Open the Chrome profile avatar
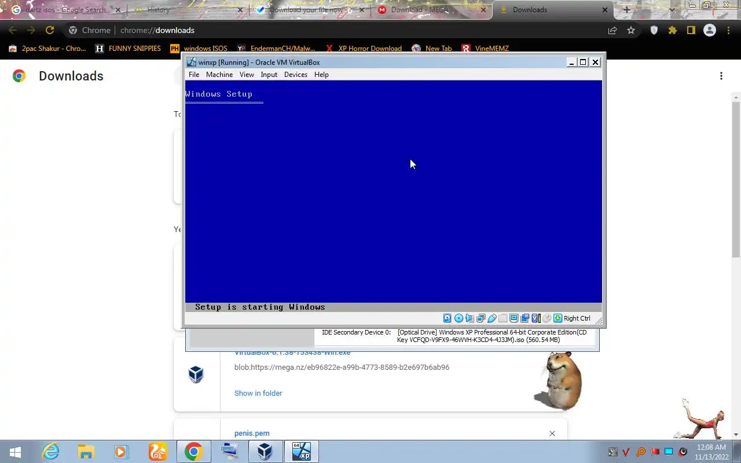The image size is (741, 463). tap(710, 30)
